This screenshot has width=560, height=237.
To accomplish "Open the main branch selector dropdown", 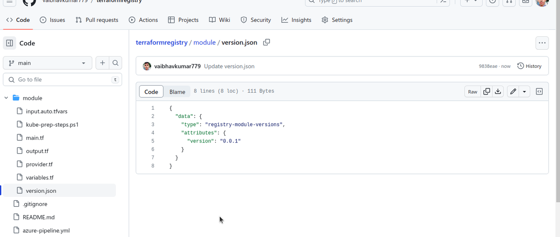I will (x=47, y=63).
